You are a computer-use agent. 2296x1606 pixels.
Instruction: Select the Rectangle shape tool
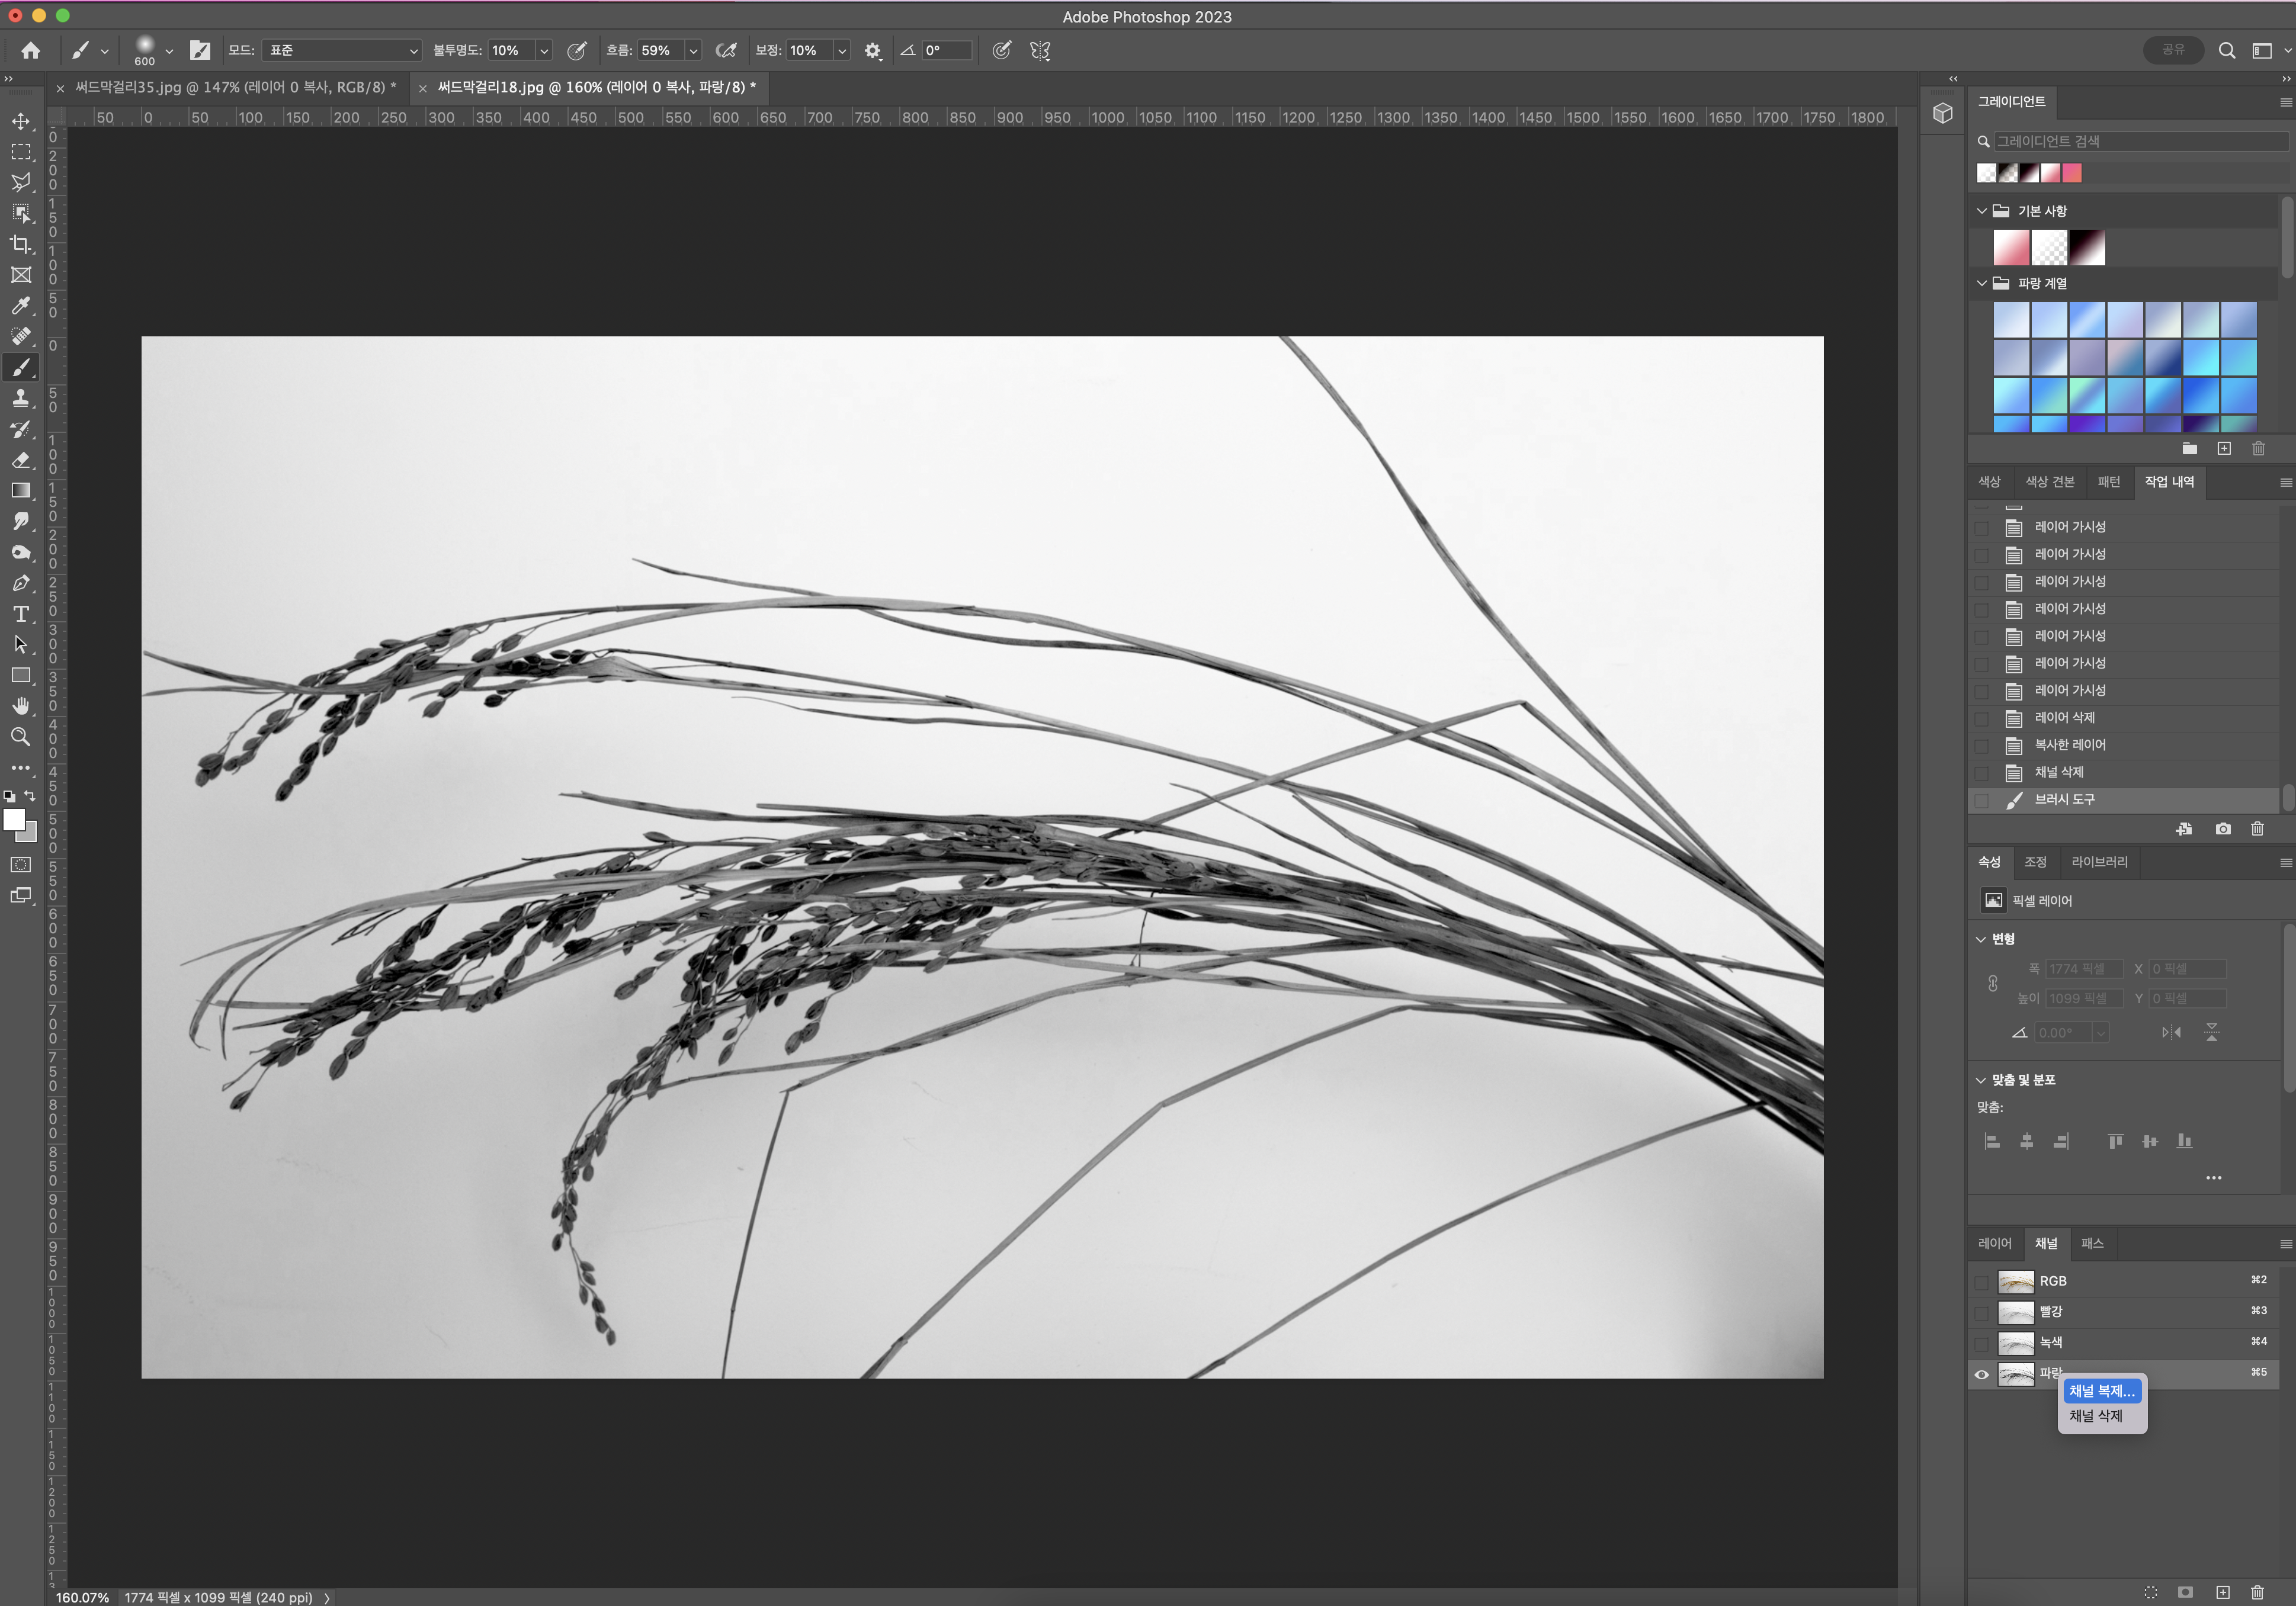[21, 676]
